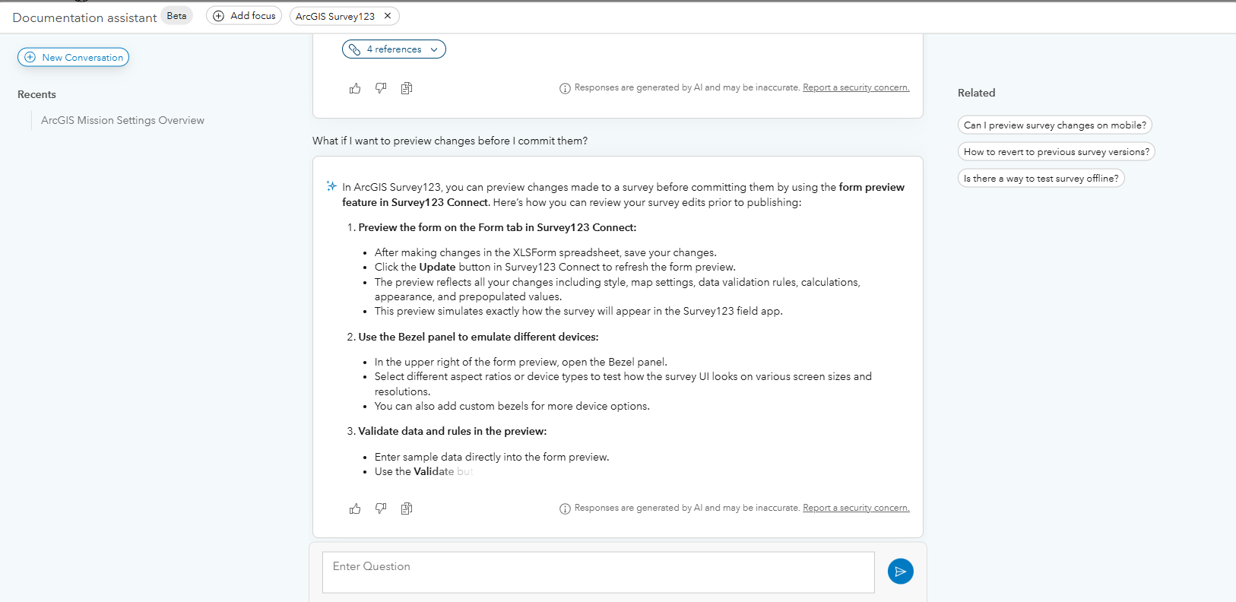Select 'Can I preview survey changes on mobile?'
The height and width of the screenshot is (602, 1236).
click(1054, 125)
